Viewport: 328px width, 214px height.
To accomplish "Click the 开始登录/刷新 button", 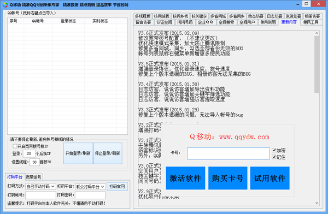I will tap(78, 153).
